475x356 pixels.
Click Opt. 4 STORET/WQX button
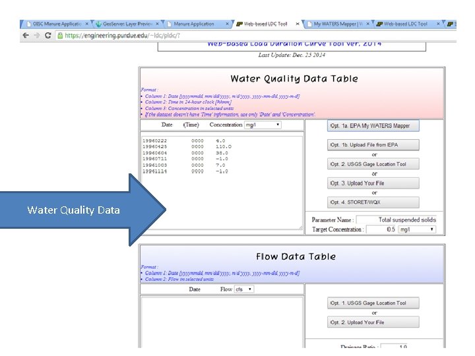point(373,202)
